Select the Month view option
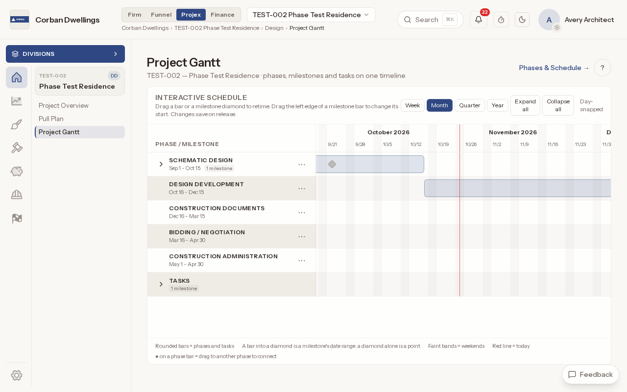The width and height of the screenshot is (627, 392). point(439,105)
